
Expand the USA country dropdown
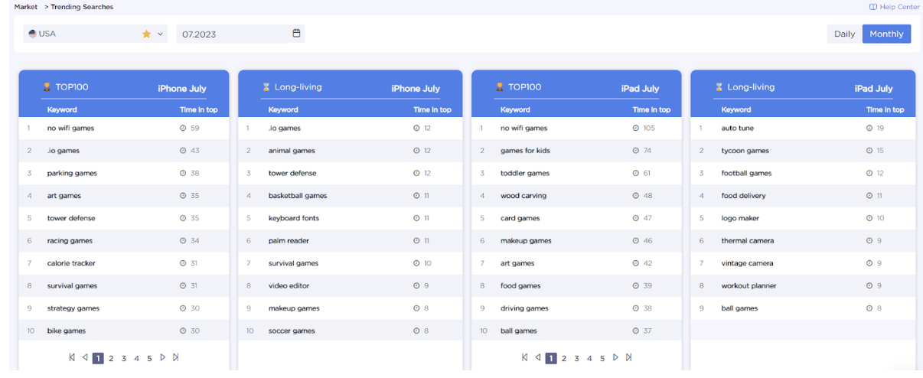point(95,34)
